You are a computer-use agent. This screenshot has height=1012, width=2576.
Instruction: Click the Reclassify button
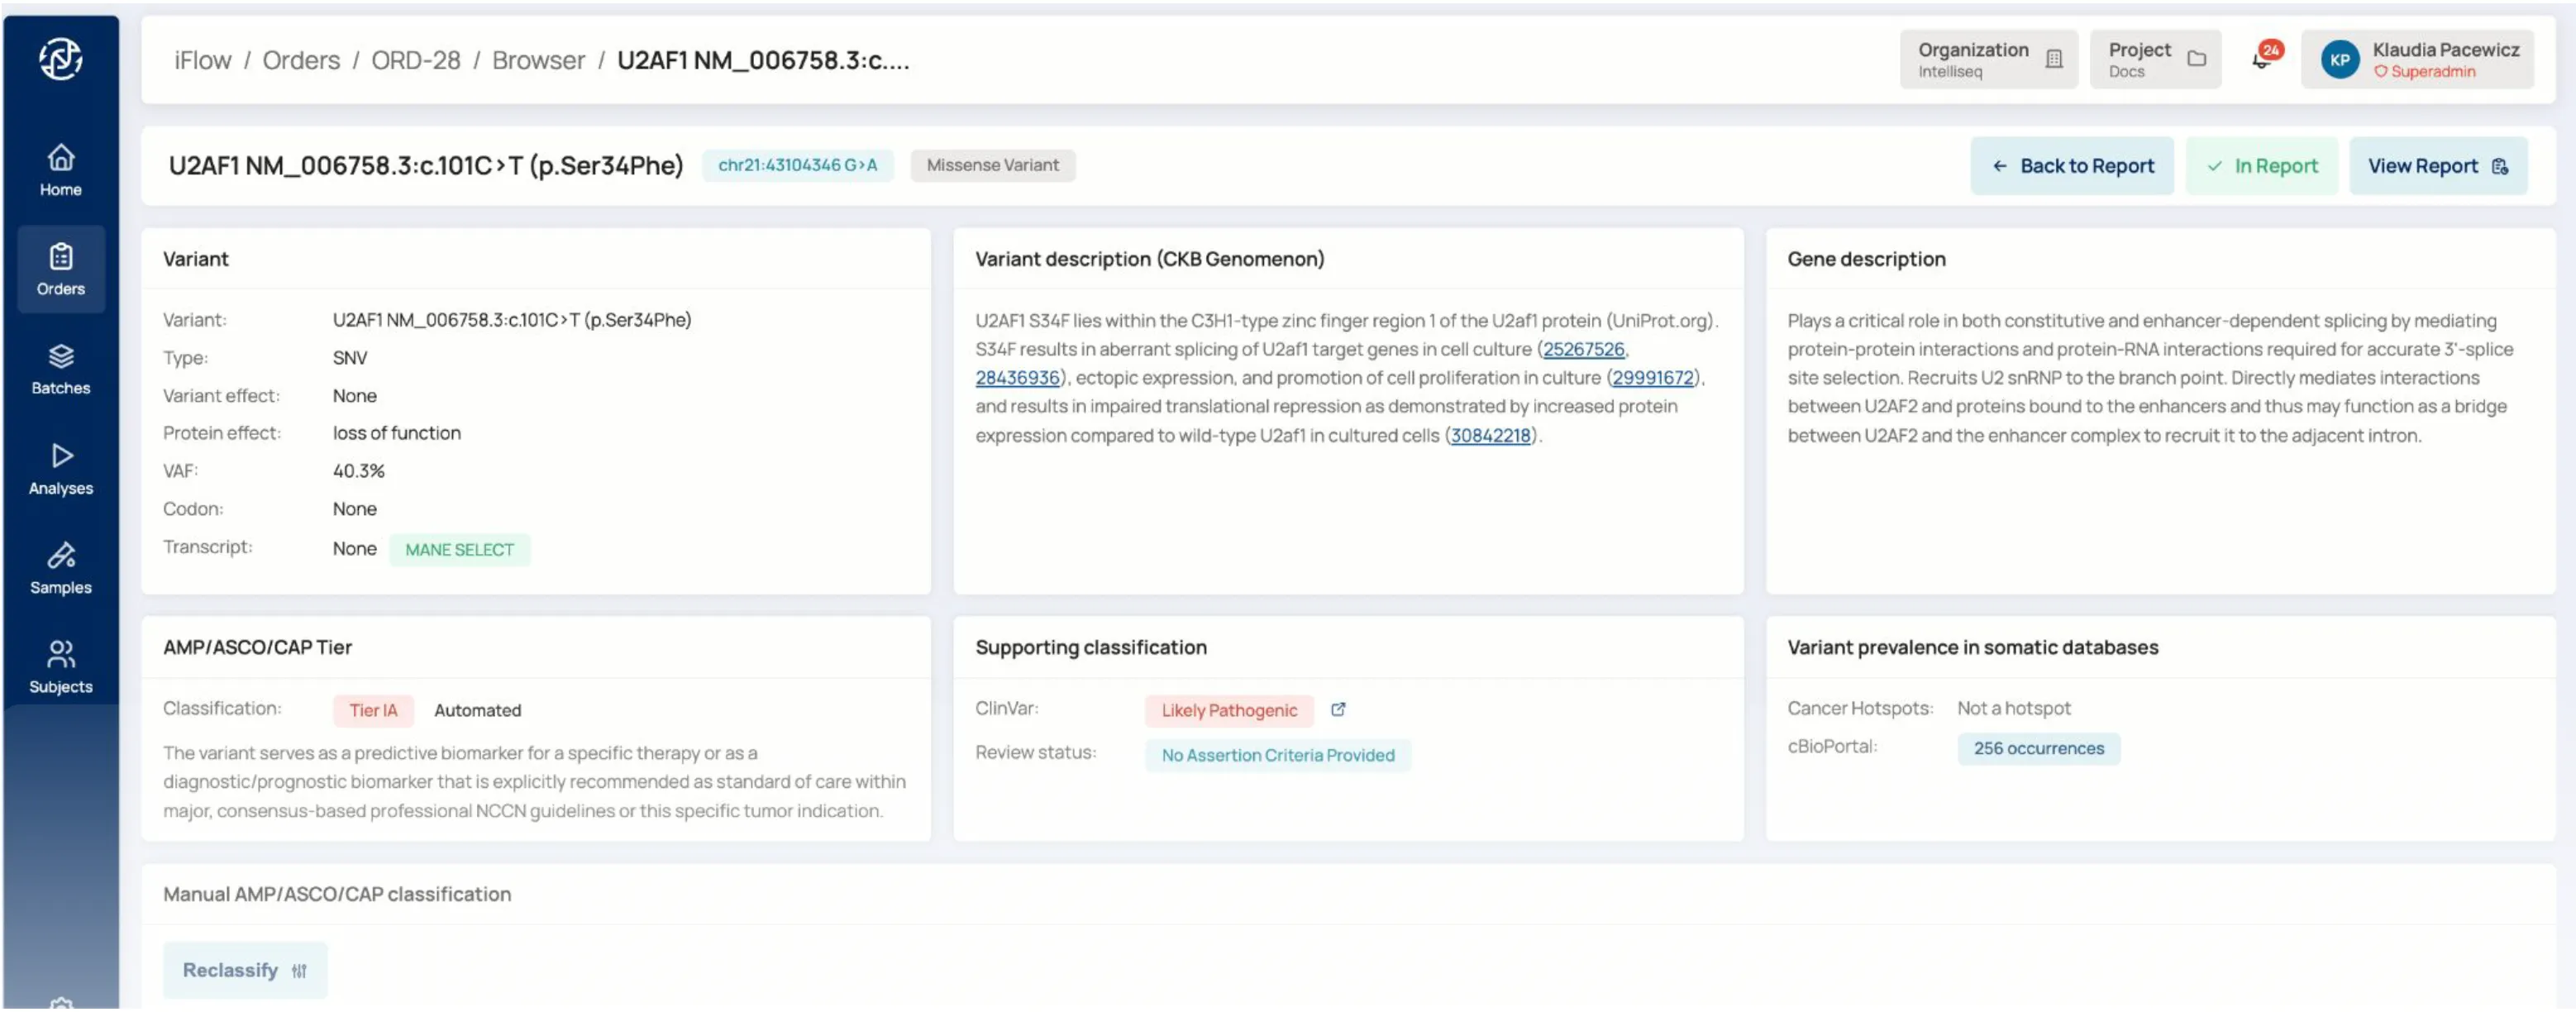pyautogui.click(x=245, y=970)
